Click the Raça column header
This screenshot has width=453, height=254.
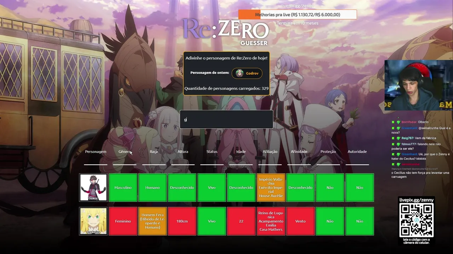pos(154,152)
